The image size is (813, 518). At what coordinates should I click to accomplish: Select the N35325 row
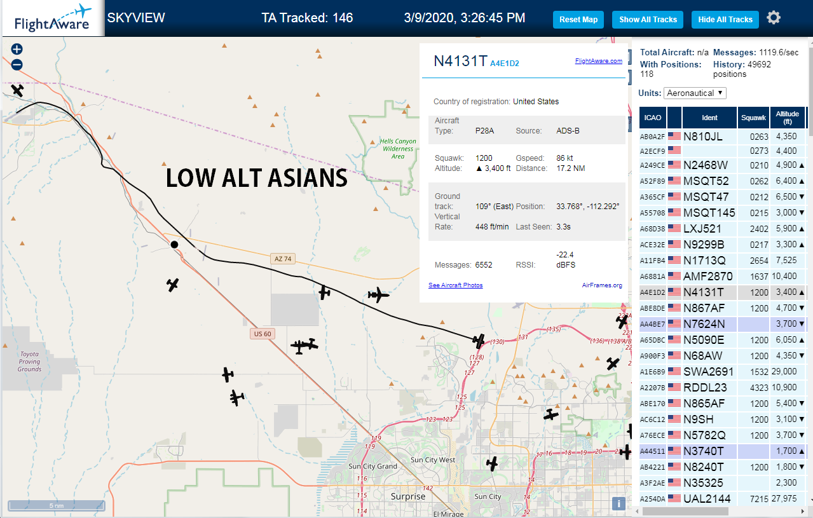[723, 482]
